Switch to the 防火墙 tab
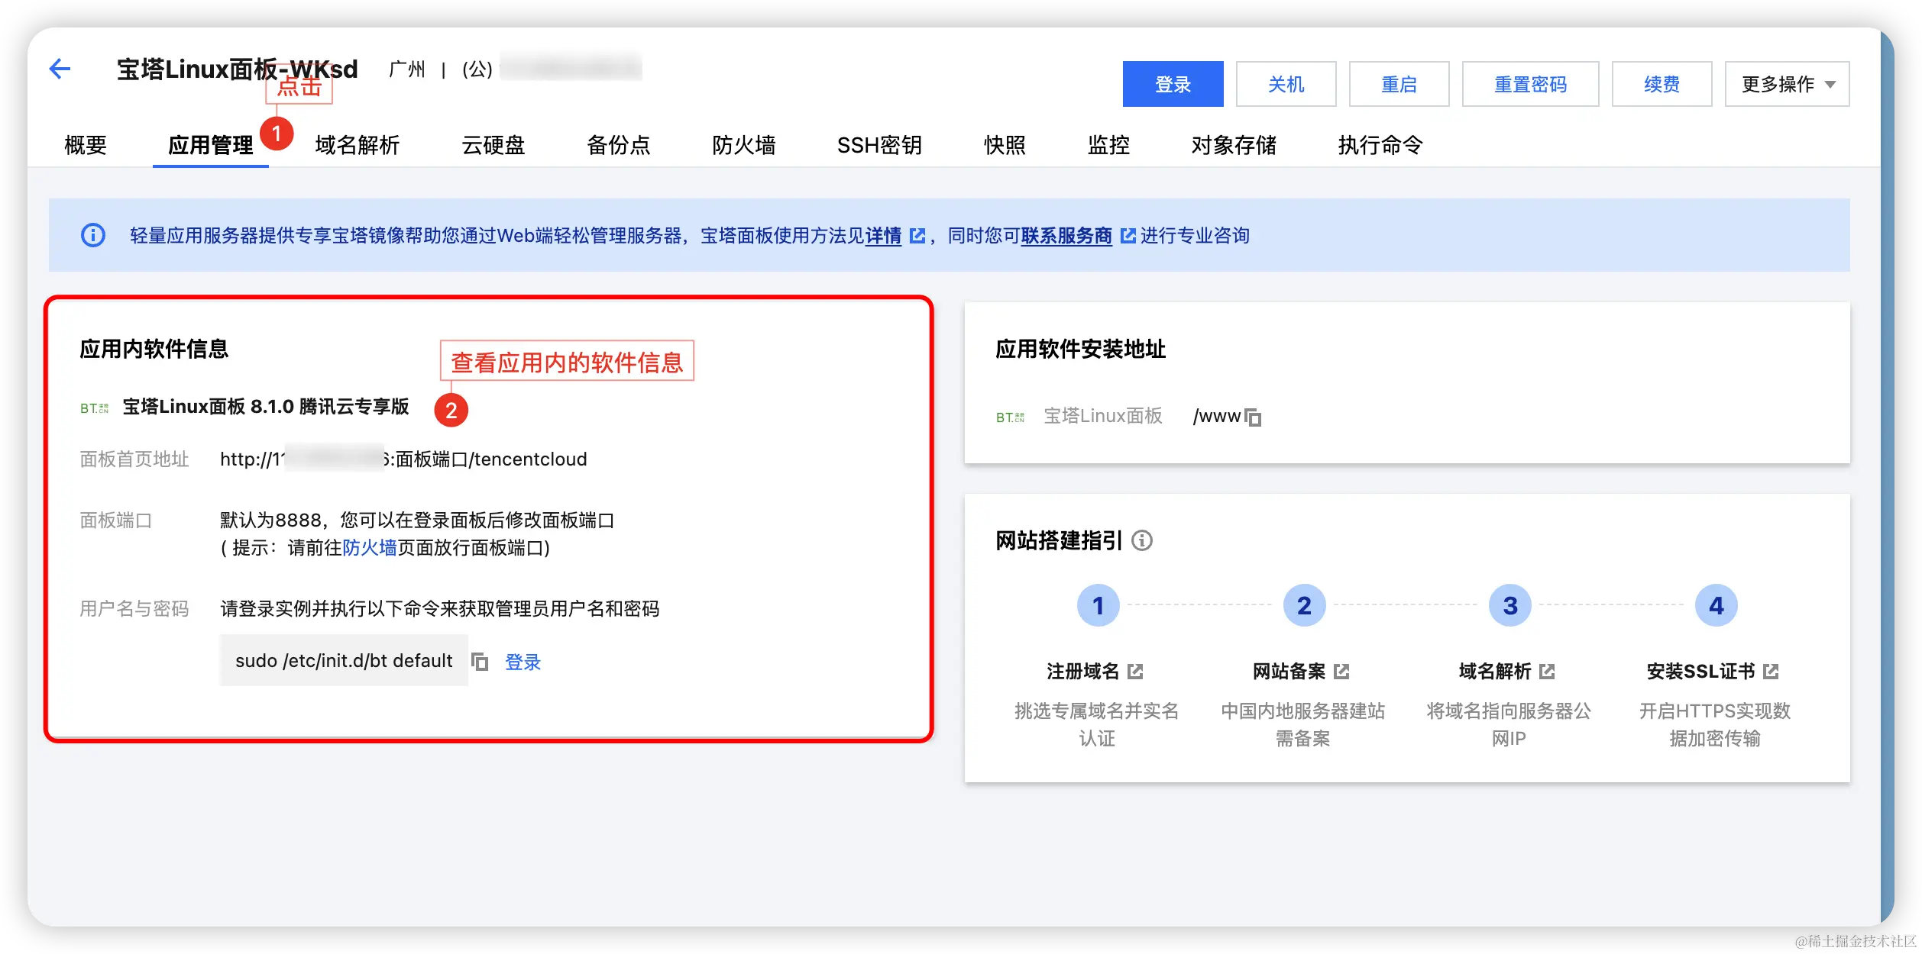The image size is (1922, 954). (743, 145)
